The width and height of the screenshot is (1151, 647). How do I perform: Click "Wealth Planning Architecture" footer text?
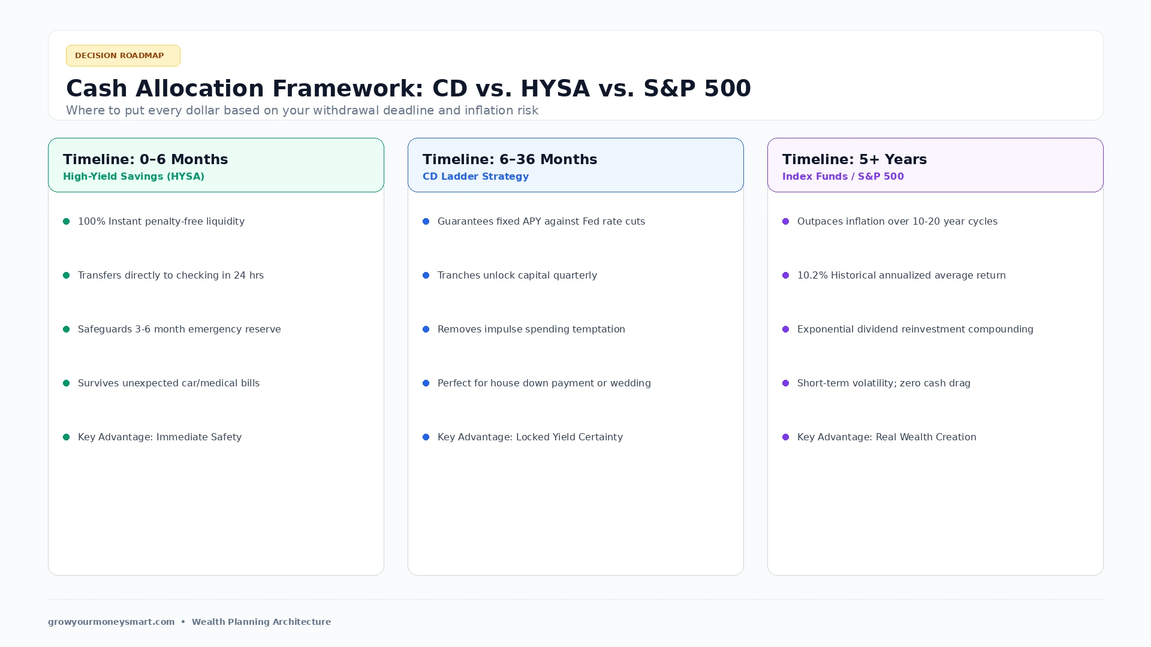pyautogui.click(x=261, y=622)
